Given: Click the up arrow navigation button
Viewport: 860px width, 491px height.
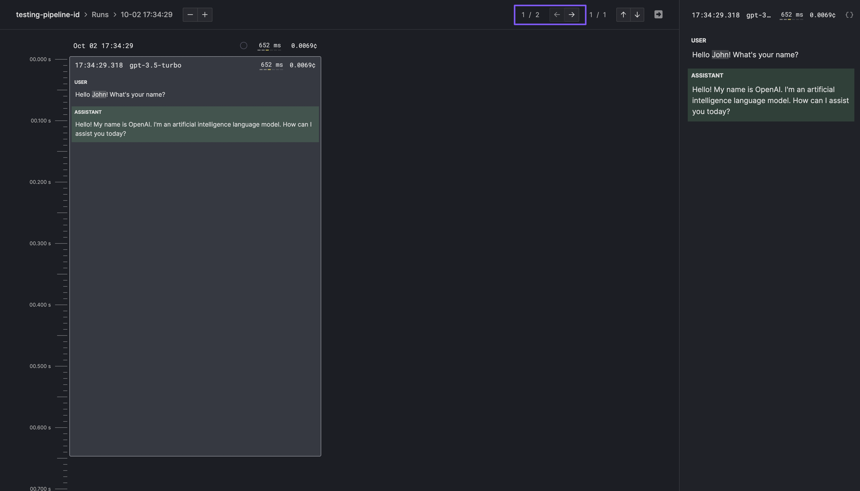Looking at the screenshot, I should [x=623, y=15].
